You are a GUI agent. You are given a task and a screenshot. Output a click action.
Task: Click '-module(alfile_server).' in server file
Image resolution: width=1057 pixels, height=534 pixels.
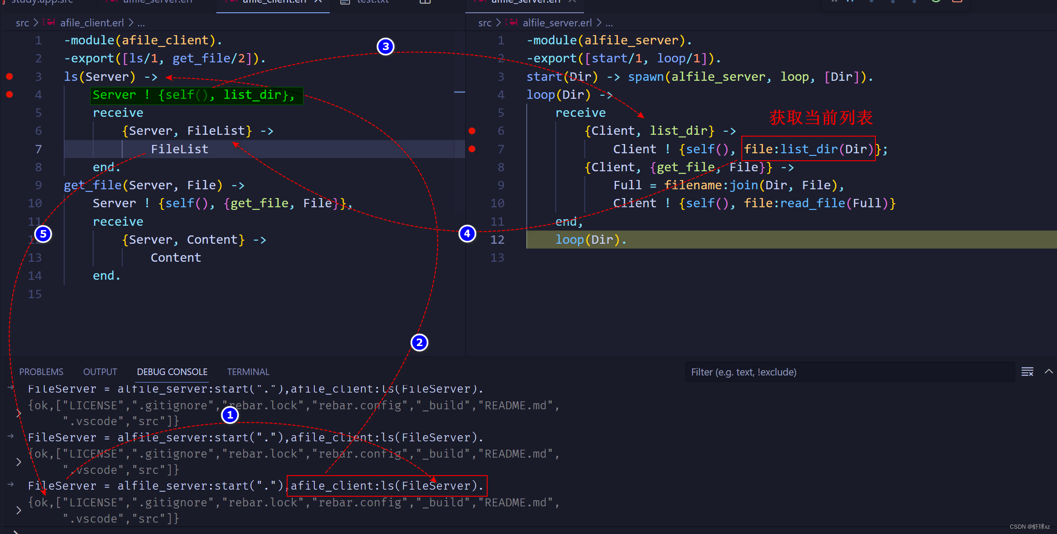(609, 40)
